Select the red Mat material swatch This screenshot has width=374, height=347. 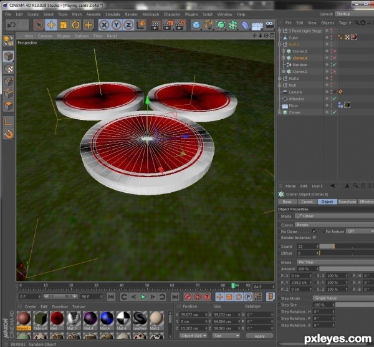57,321
